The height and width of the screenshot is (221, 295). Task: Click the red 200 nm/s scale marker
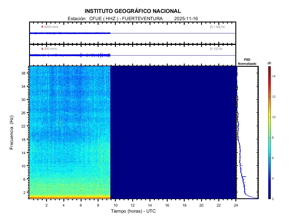[x=42, y=49]
